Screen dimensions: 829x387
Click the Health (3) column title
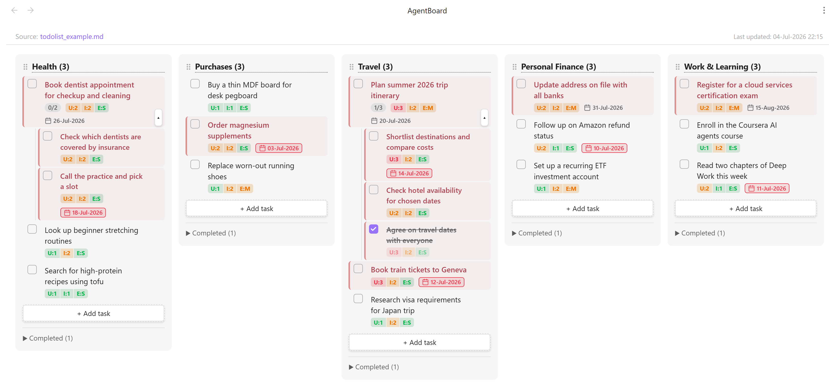(x=51, y=67)
